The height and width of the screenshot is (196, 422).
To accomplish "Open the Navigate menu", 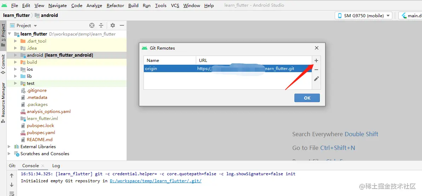I will [58, 5].
